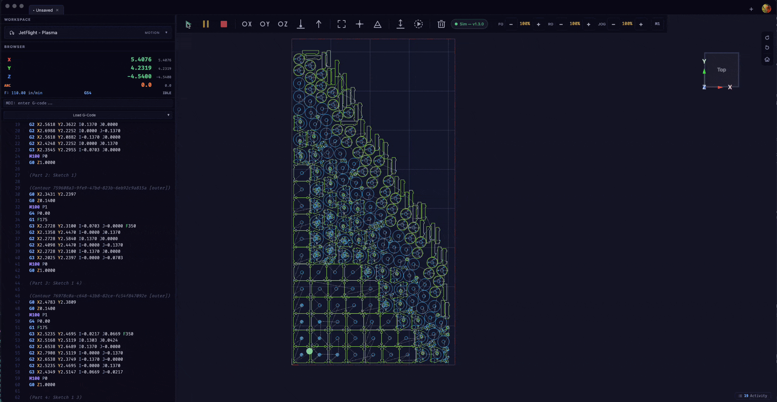Image resolution: width=777 pixels, height=402 pixels.
Task: Click the probe-down touch-off icon
Action: pos(301,24)
